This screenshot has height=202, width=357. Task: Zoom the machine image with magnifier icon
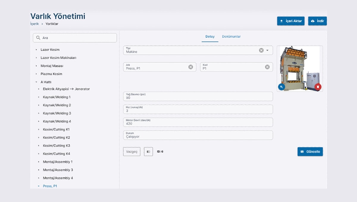point(281,87)
